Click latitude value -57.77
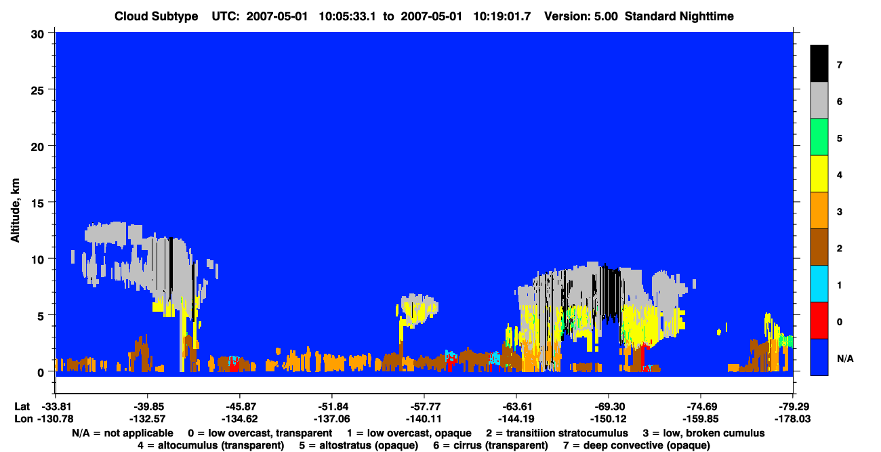 point(424,407)
